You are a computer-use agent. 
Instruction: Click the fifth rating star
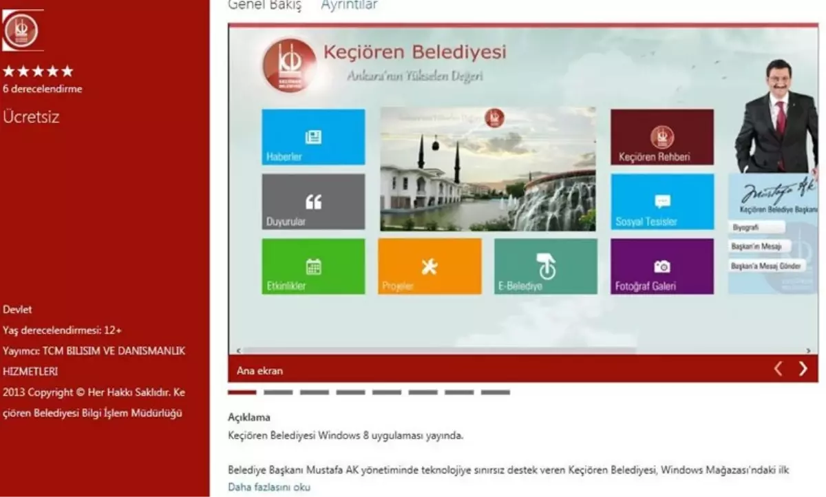coord(67,70)
